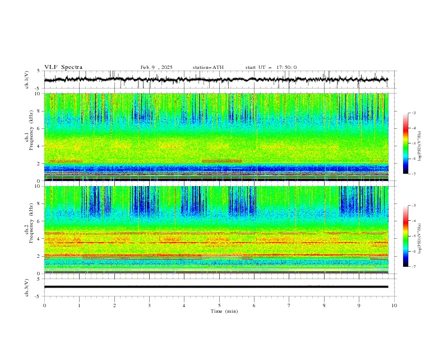Click the "ch.3(V)" waveform axis label

[x=27, y=288]
